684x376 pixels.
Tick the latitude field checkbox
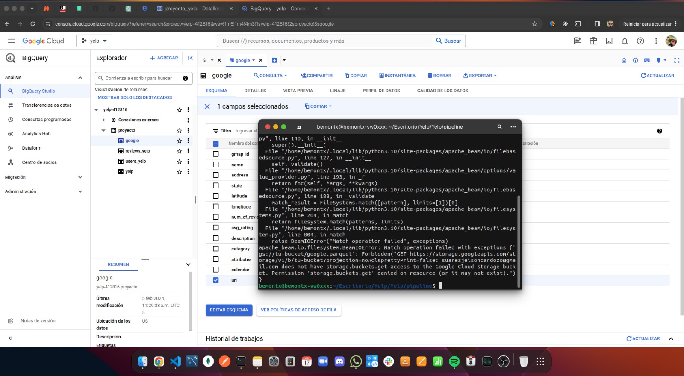tap(215, 196)
